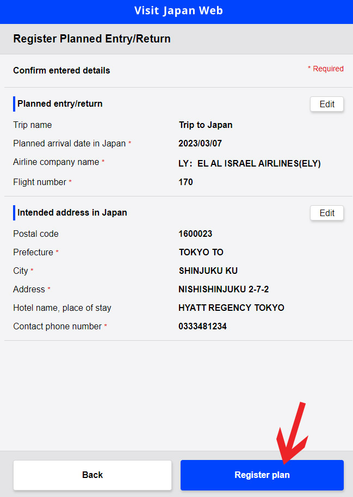The image size is (353, 497).
Task: Click the Planned entry/return section heading
Action: 60,104
